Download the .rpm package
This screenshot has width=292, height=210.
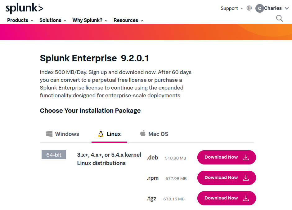click(x=226, y=178)
